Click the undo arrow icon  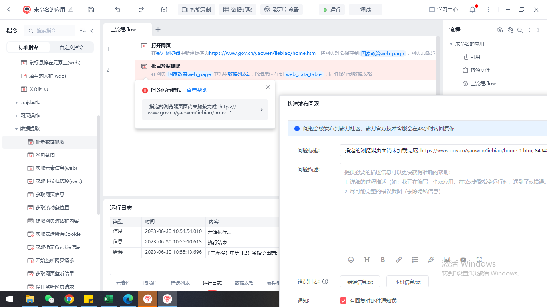click(117, 10)
